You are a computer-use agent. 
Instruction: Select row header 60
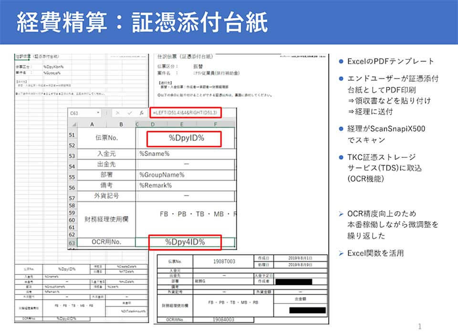72,220
